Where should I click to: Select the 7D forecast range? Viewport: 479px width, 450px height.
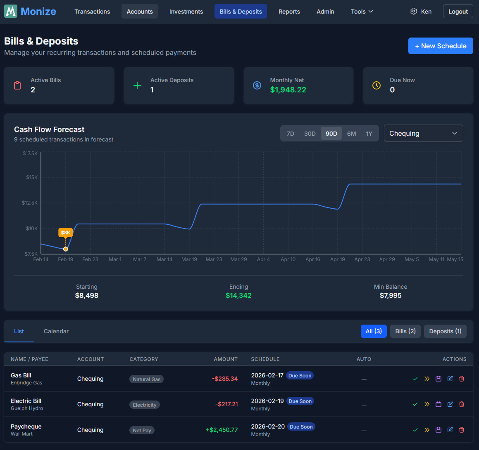tap(290, 134)
